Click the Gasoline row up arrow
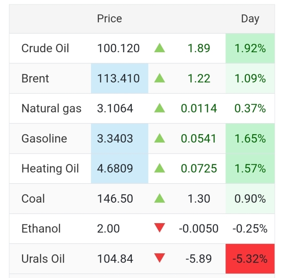284x278 pixels. (x=160, y=139)
